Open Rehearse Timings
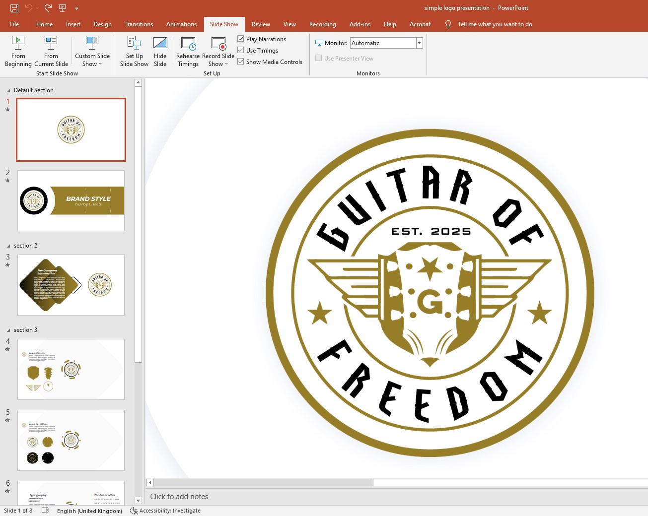 point(188,50)
